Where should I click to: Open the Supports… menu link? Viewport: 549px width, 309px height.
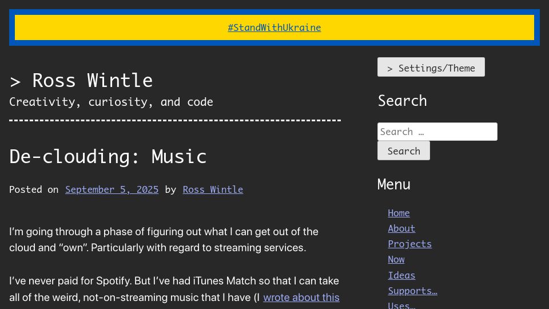pos(412,291)
